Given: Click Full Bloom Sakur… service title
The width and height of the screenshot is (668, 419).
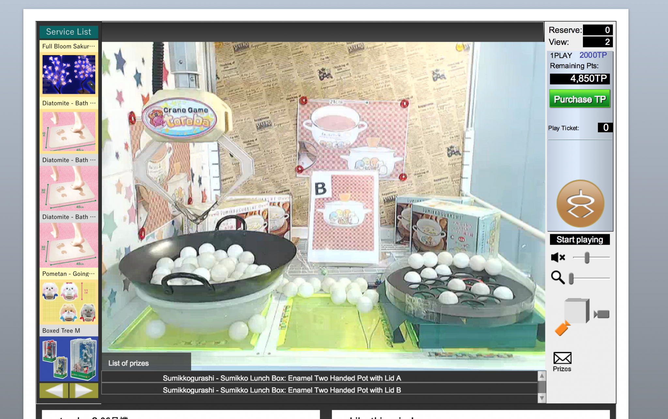Looking at the screenshot, I should [x=69, y=46].
